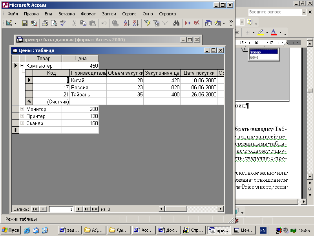Image resolution: width=314 pixels, height=236 pixels.
Task: Expand the toolbar options chevron
Action: coord(231,23)
